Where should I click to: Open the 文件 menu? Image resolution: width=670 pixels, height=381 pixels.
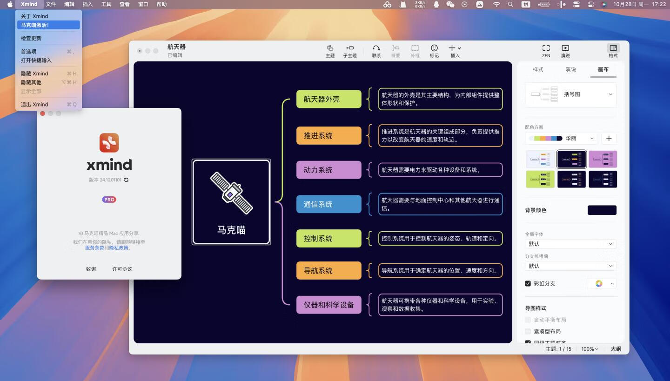(51, 4)
